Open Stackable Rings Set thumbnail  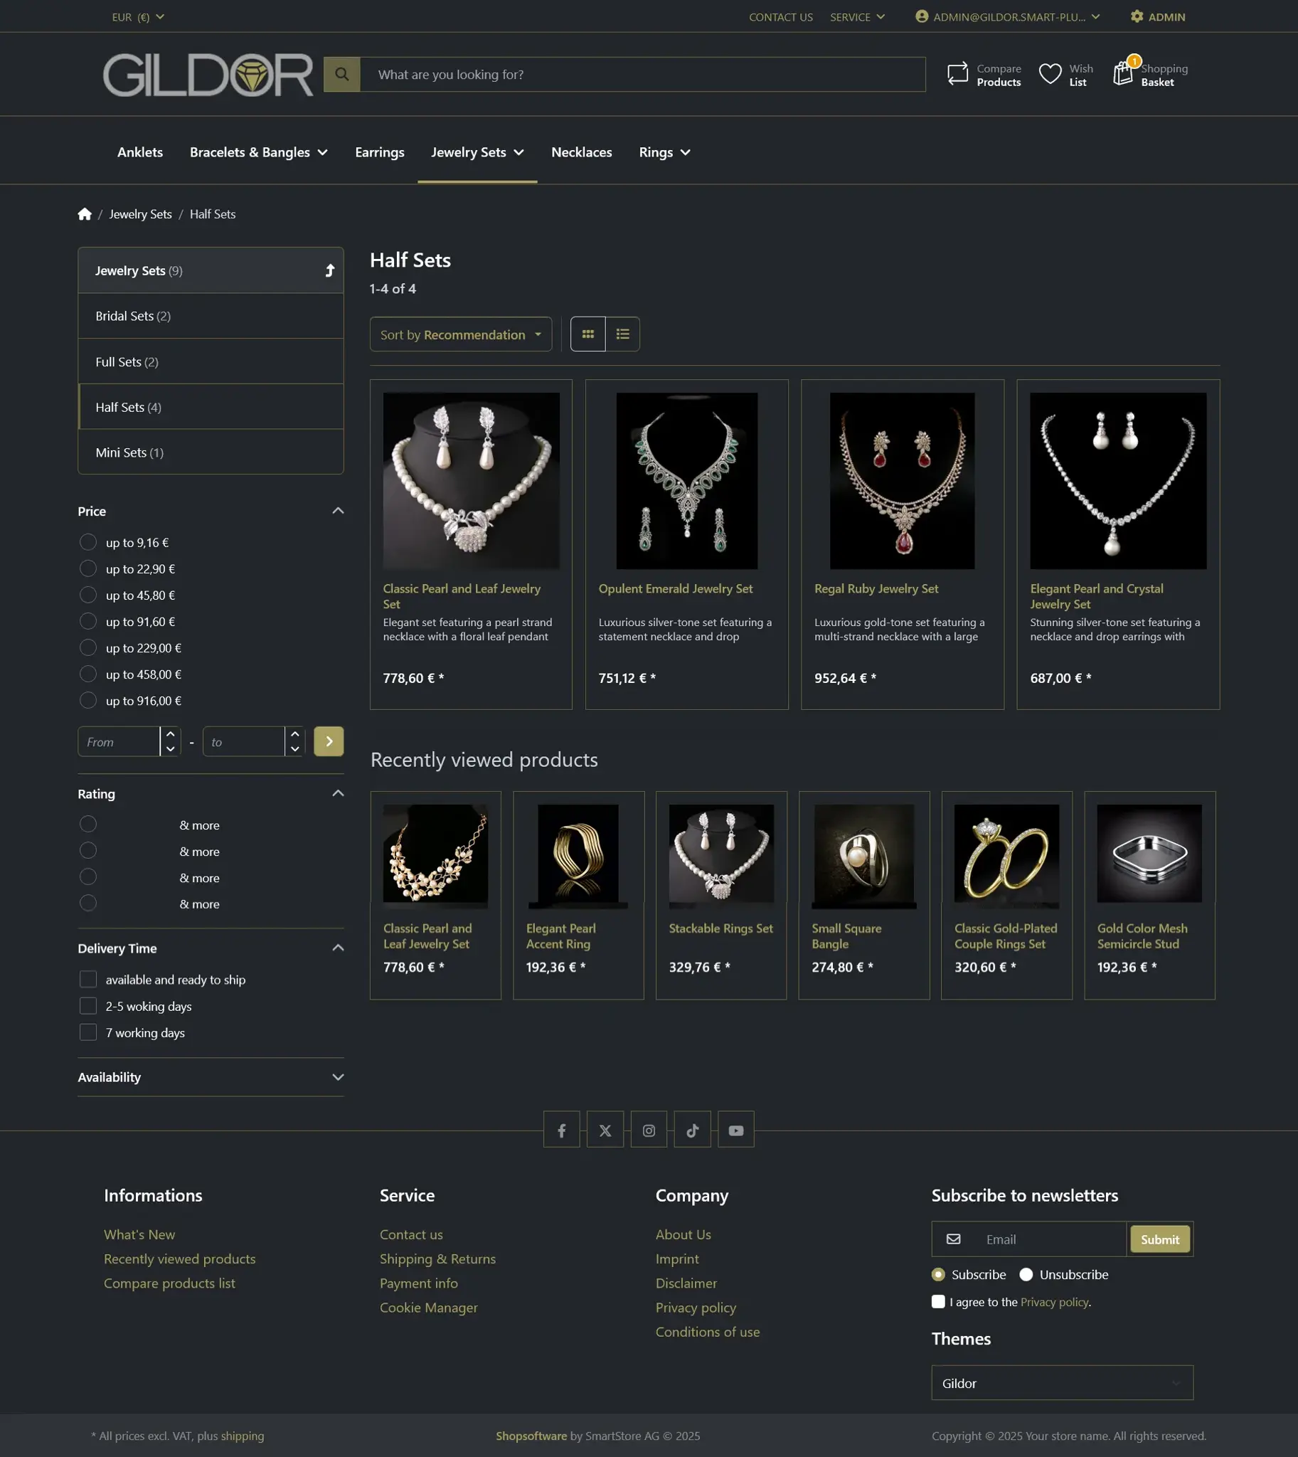click(x=720, y=855)
